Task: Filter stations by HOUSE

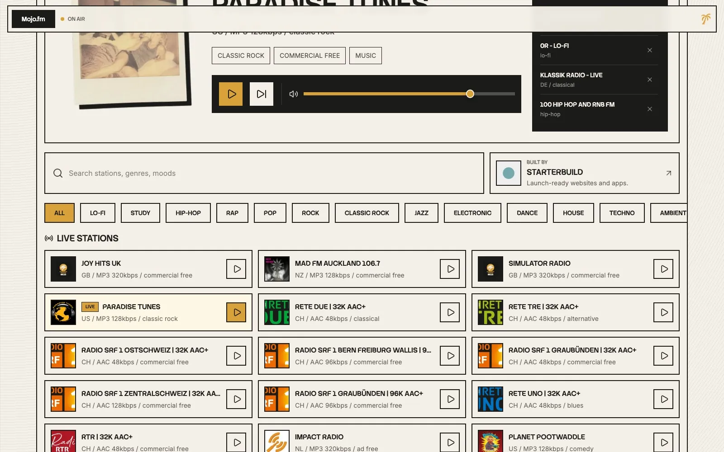Action: [x=573, y=213]
